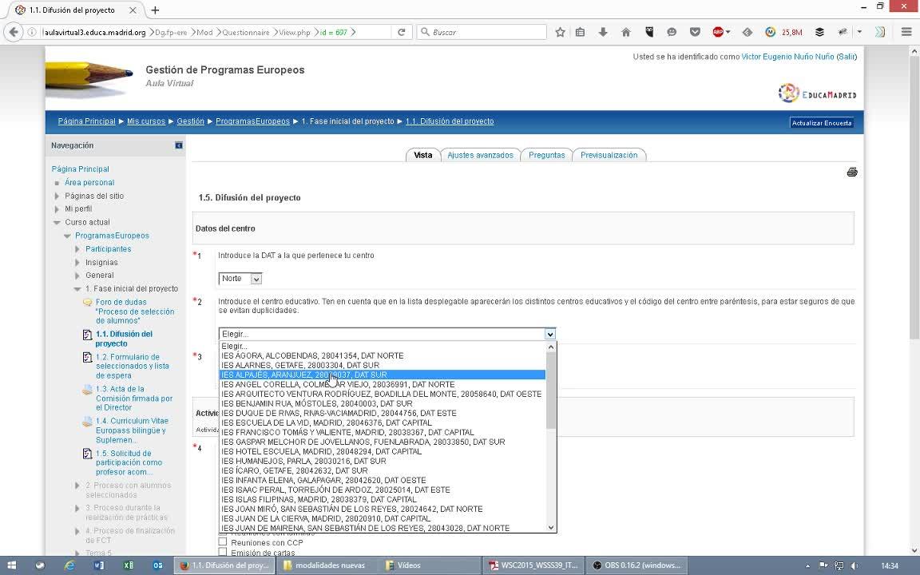The height and width of the screenshot is (575, 920).
Task: Click the dropdown list scrollbar thumb
Action: pyautogui.click(x=551, y=391)
